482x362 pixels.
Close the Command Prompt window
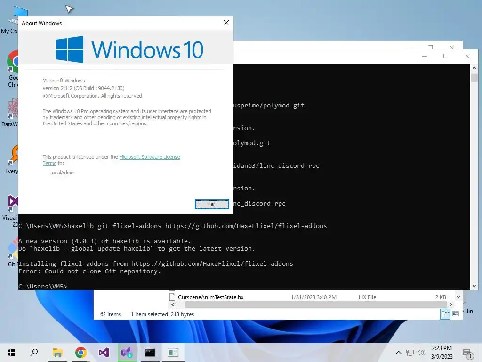(467, 56)
